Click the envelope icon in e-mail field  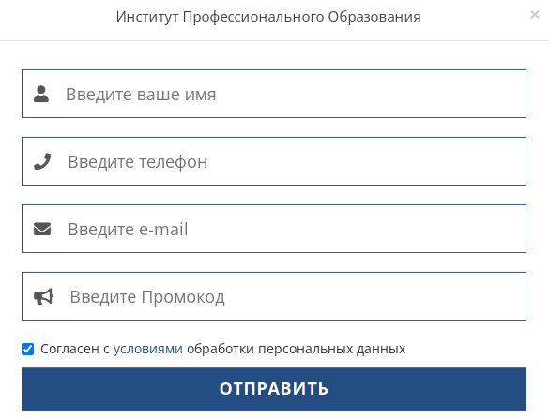(42, 229)
